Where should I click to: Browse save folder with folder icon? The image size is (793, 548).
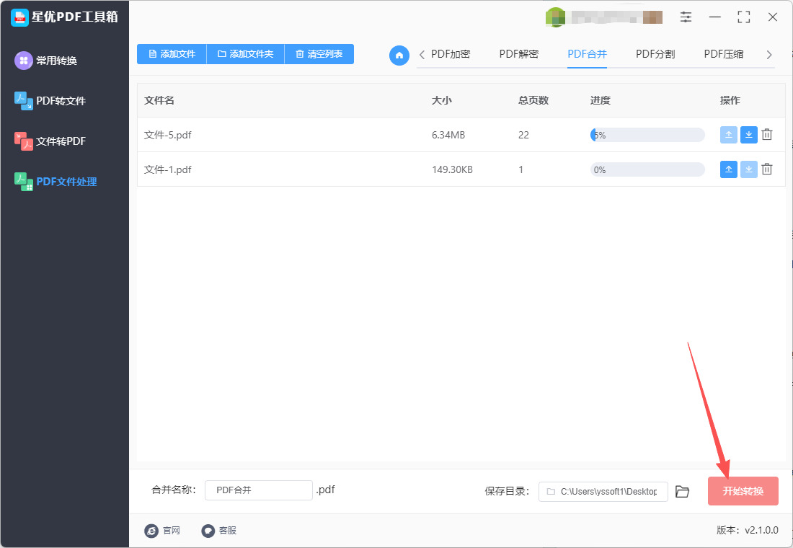(x=682, y=491)
